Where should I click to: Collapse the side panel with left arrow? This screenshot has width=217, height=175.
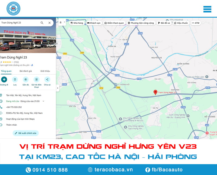pyautogui.click(x=58, y=87)
